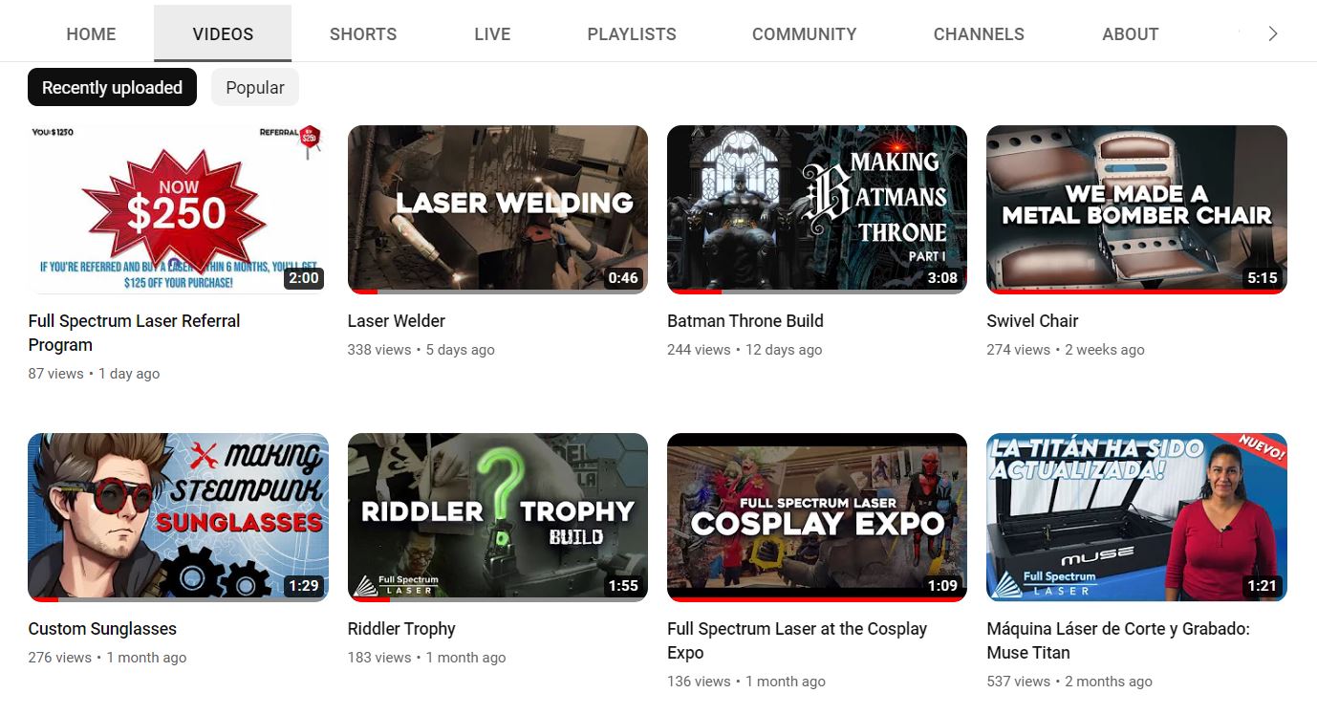Select the Home tab

pyautogui.click(x=91, y=34)
